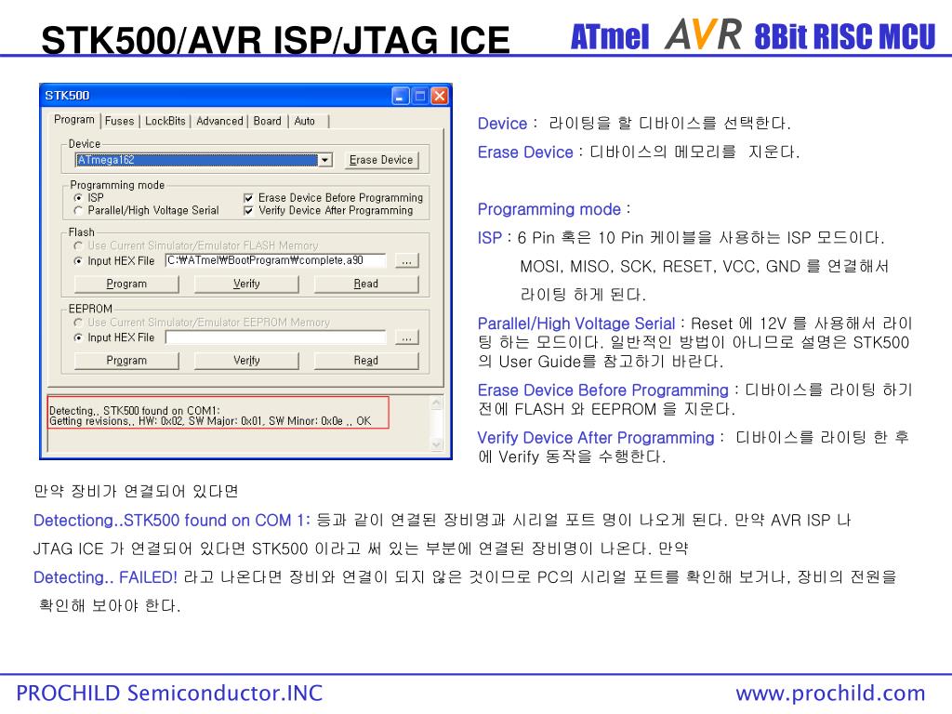This screenshot has height=714, width=952.
Task: Click the Erase Device button
Action: pyautogui.click(x=380, y=160)
